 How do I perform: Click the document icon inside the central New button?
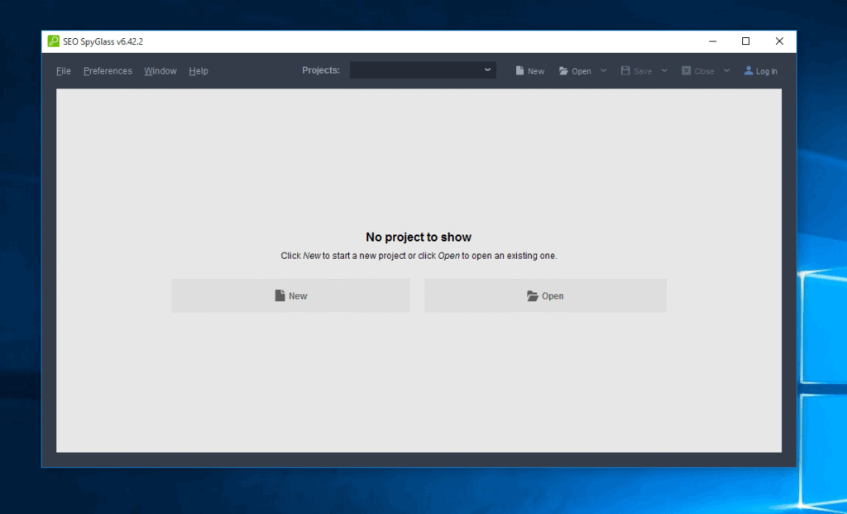(281, 295)
